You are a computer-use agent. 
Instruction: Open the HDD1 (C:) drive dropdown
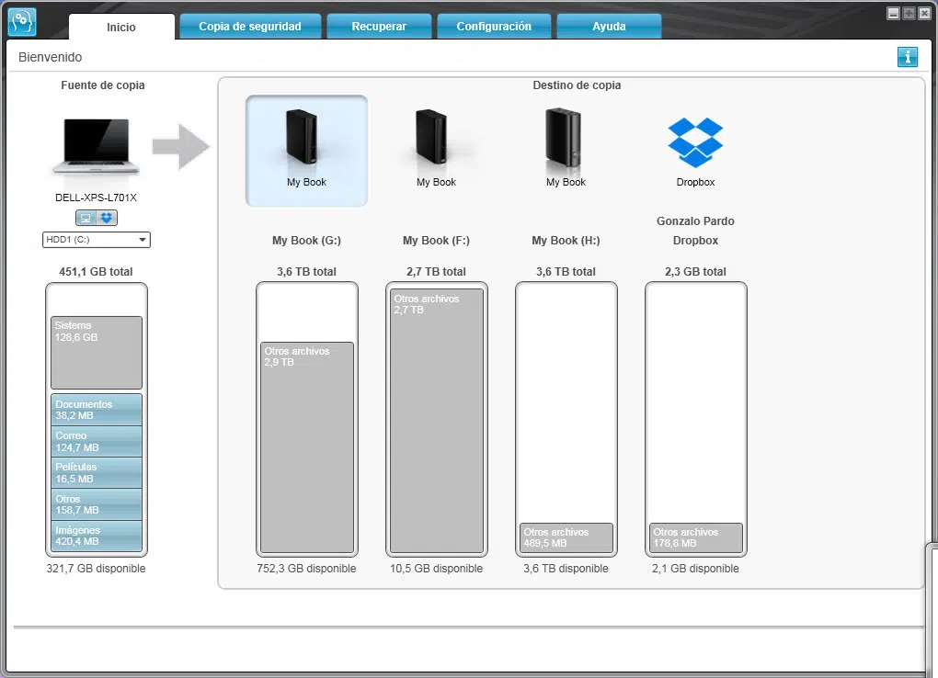tap(96, 240)
